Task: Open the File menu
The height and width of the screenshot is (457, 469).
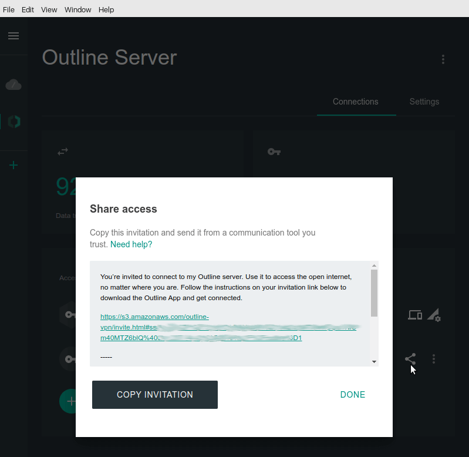Action: click(9, 9)
